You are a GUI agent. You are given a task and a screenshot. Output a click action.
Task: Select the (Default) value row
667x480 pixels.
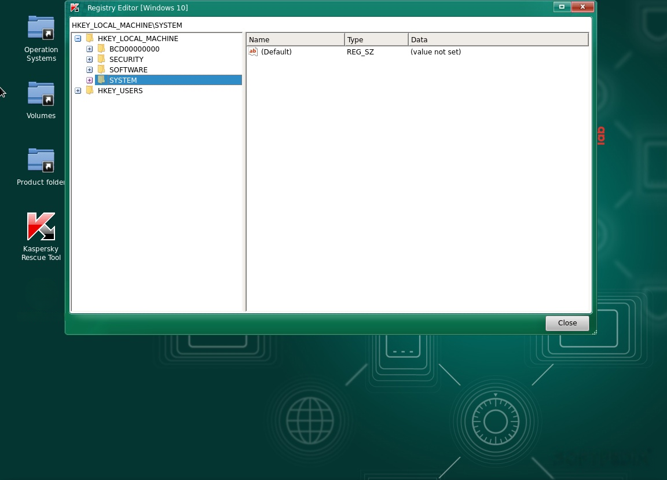(417, 52)
